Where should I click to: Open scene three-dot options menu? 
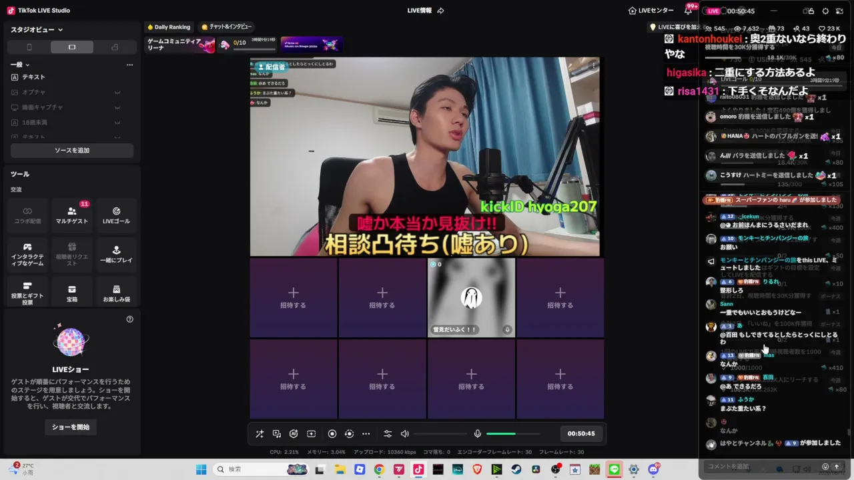[129, 65]
